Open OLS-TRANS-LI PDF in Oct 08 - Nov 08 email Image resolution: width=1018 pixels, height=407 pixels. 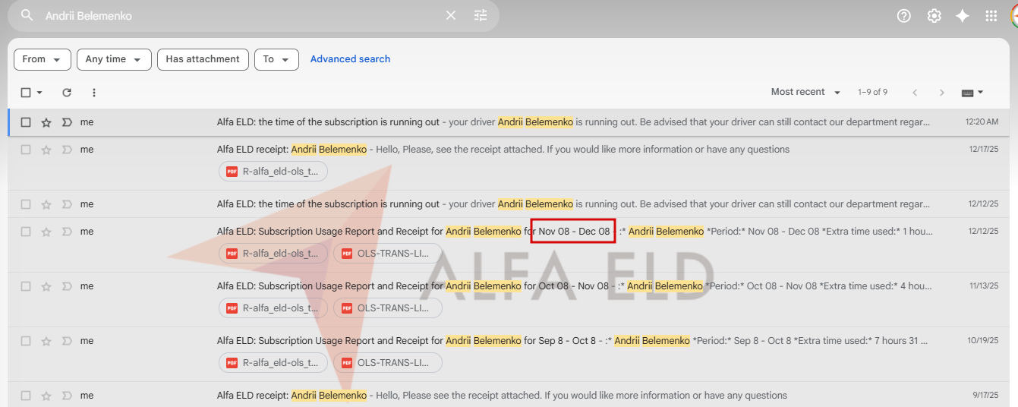pyautogui.click(x=388, y=308)
